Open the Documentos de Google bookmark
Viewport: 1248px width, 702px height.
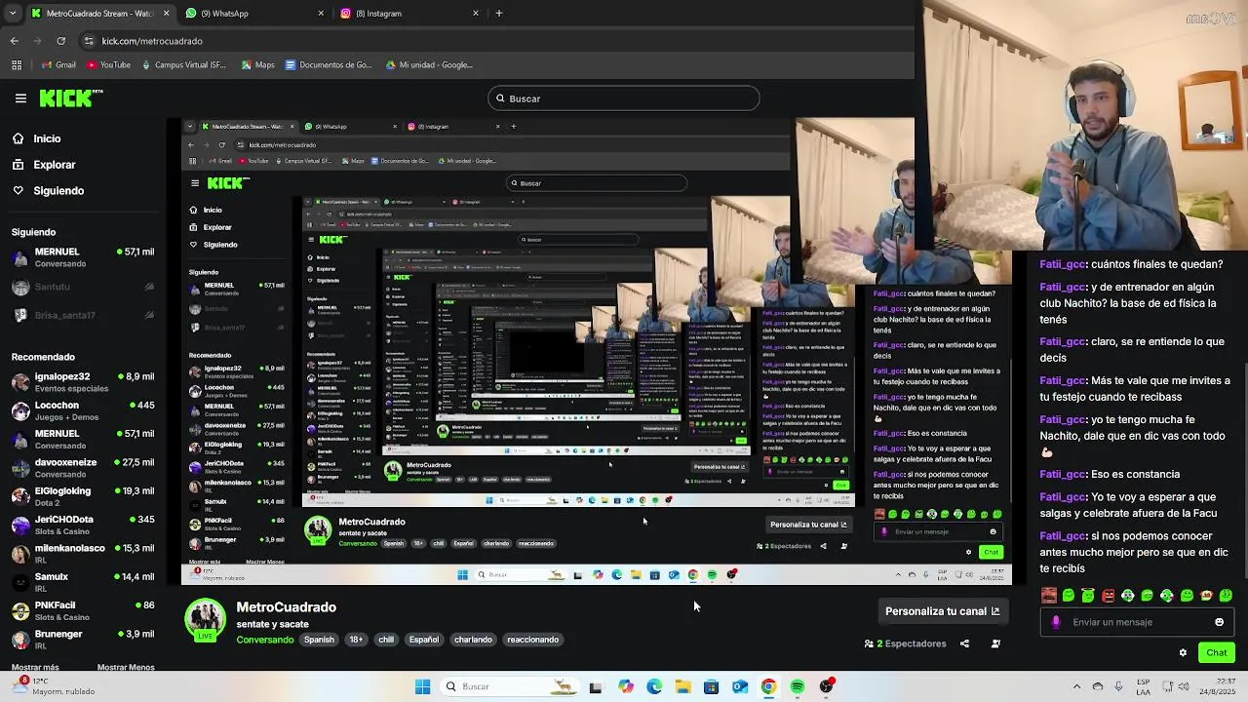point(329,65)
